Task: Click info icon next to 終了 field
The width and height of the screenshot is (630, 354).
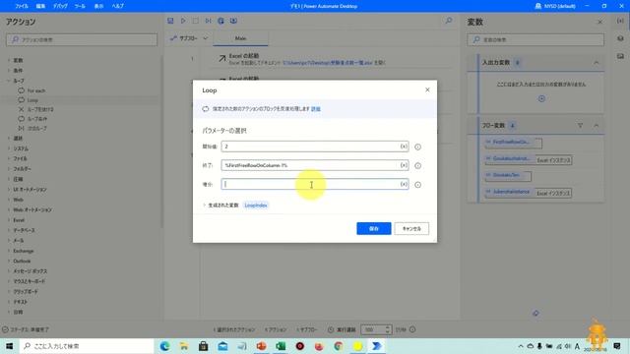Action: pos(417,166)
